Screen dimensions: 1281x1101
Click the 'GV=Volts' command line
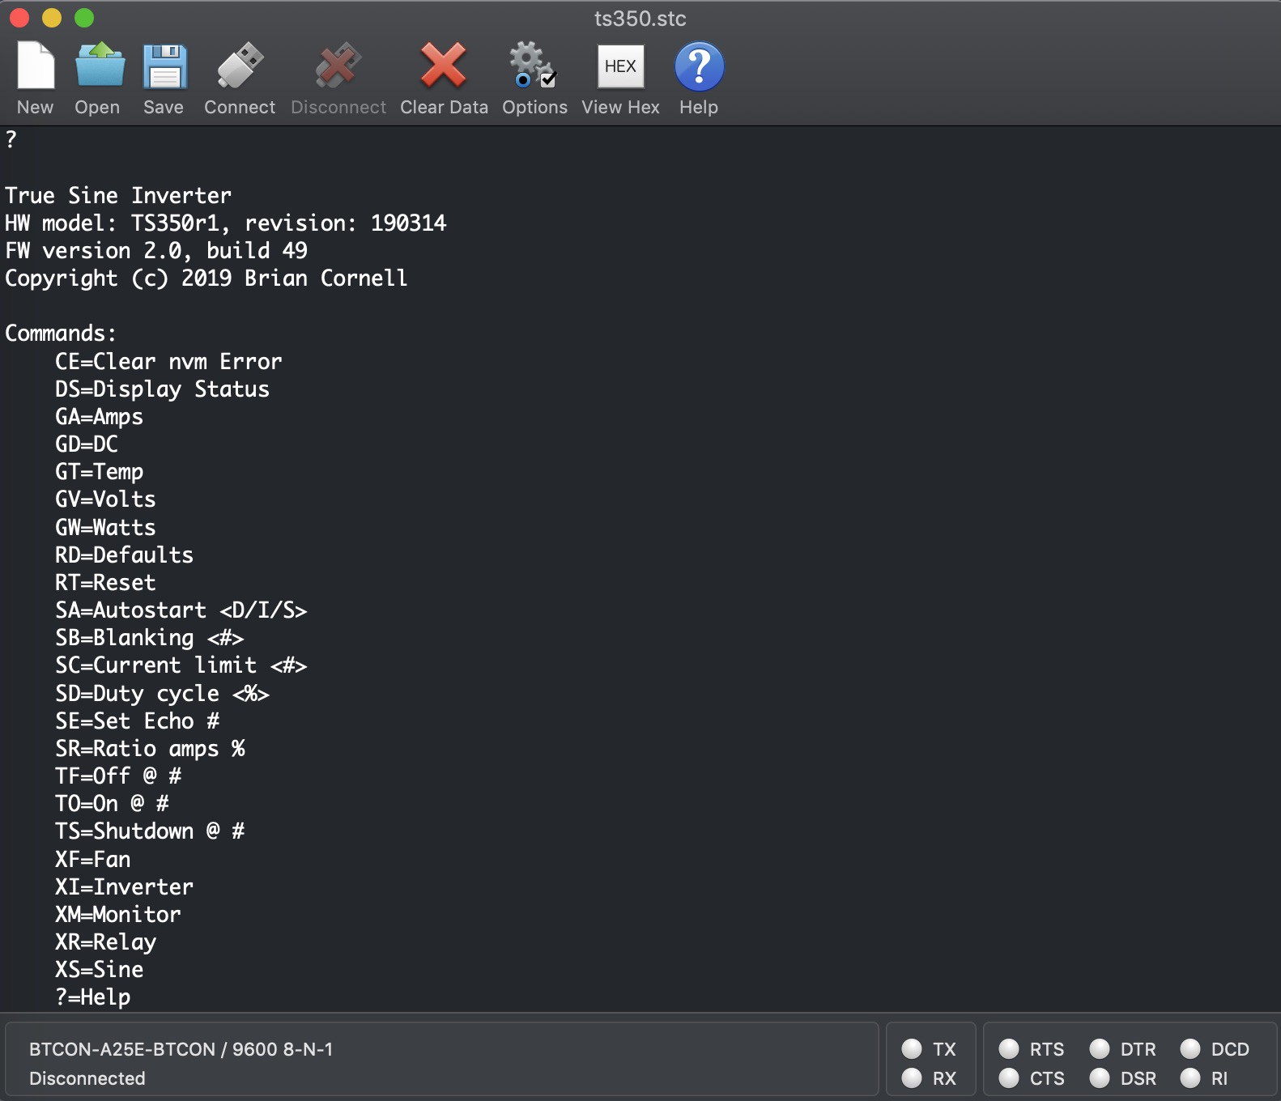[x=105, y=499]
